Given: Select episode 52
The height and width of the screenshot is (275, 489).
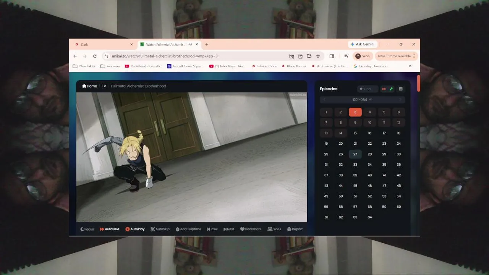Looking at the screenshot, I should [x=369, y=196].
